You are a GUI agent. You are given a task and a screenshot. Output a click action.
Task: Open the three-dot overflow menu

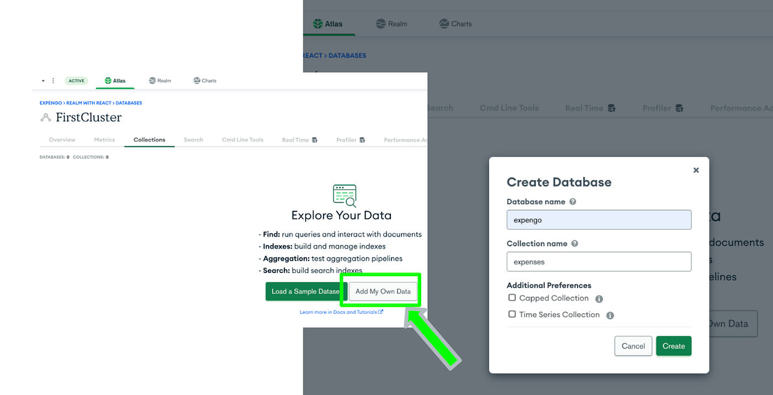pos(52,80)
